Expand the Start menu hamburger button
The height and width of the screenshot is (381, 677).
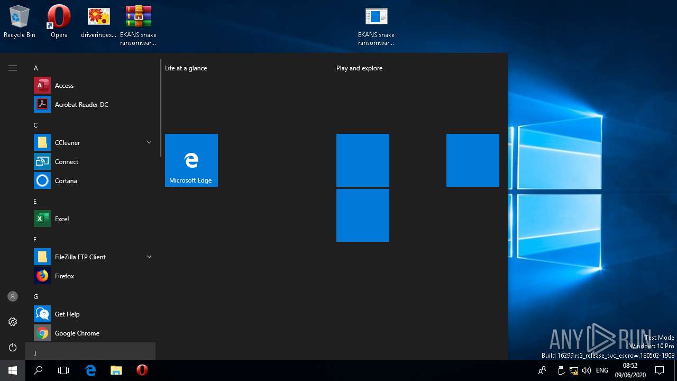13,68
